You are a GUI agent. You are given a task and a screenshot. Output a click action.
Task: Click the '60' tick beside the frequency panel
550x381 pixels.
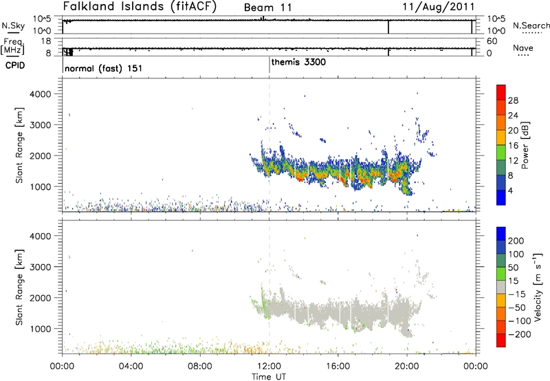tap(492, 41)
